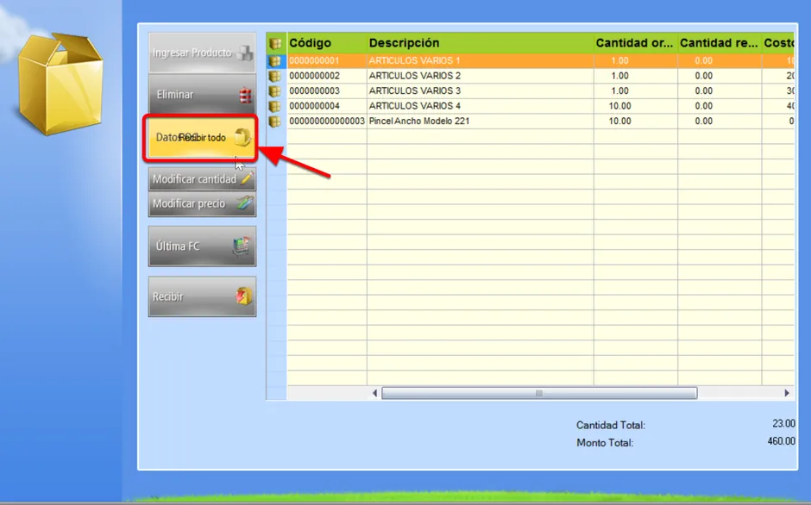Click the left arrow of the horizontal scrollbar
Image resolution: width=811 pixels, height=505 pixels.
pos(374,393)
